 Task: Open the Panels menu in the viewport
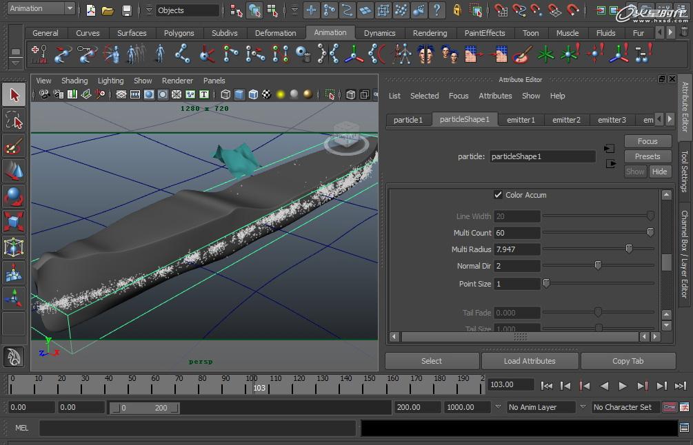(x=214, y=81)
